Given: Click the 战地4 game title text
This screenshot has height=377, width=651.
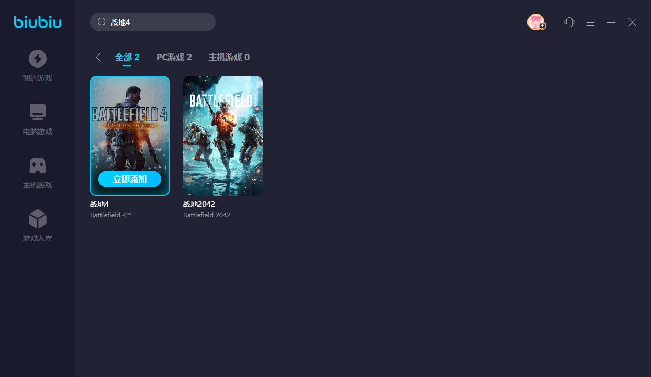Looking at the screenshot, I should pyautogui.click(x=99, y=204).
